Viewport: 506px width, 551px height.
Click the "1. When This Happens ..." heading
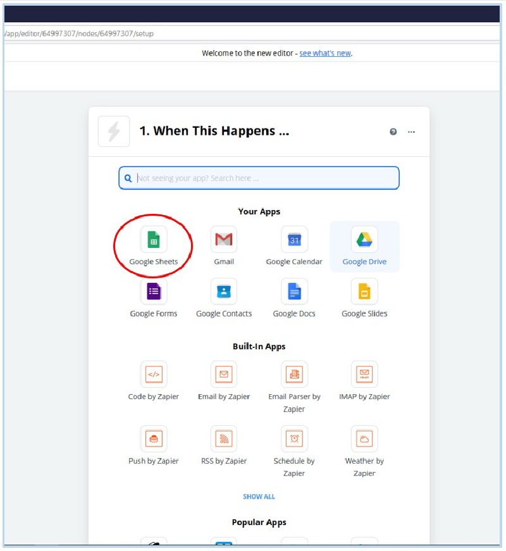[214, 131]
